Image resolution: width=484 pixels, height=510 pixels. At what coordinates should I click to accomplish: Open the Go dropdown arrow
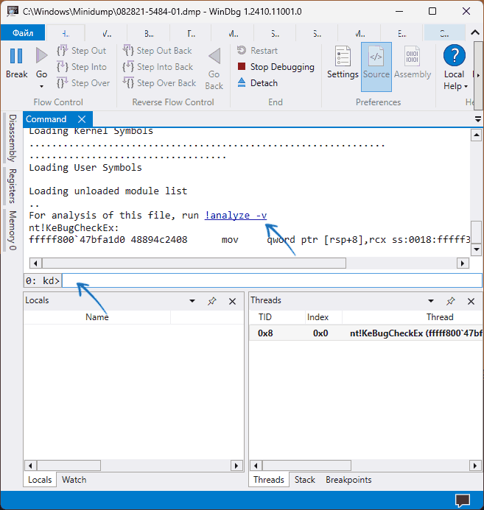point(41,86)
